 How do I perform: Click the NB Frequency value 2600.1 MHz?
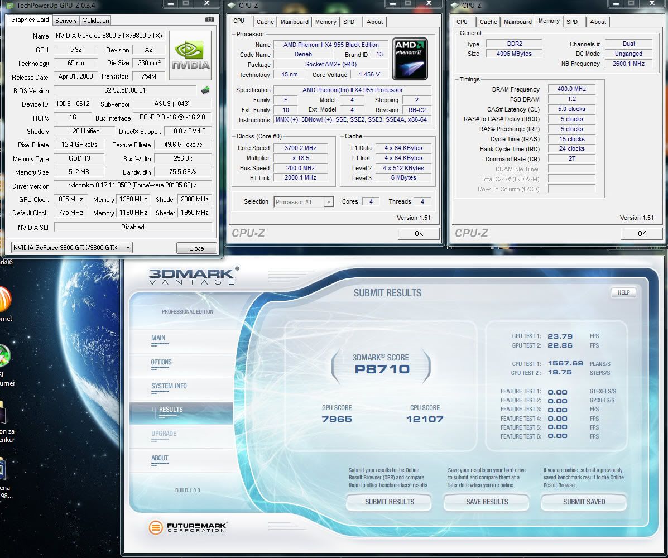(628, 64)
